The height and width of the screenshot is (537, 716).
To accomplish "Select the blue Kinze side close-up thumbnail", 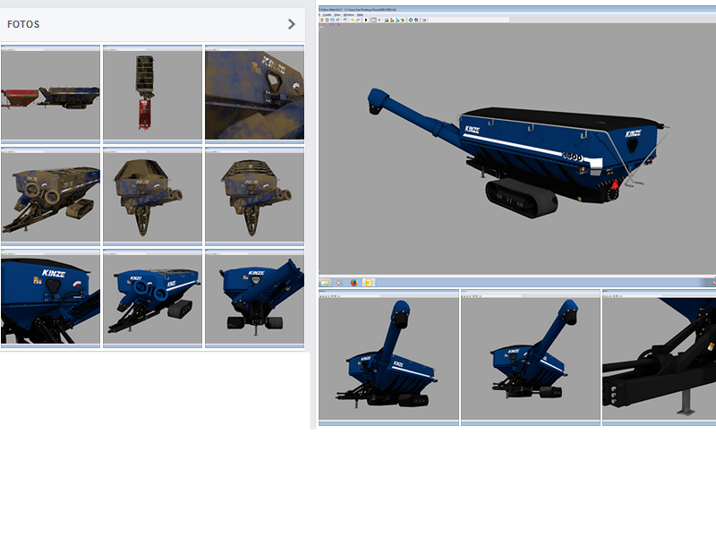I will coord(50,298).
